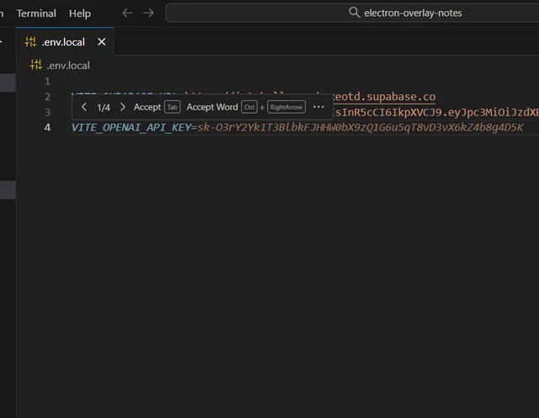Click the Go Back arrow

click(x=127, y=13)
